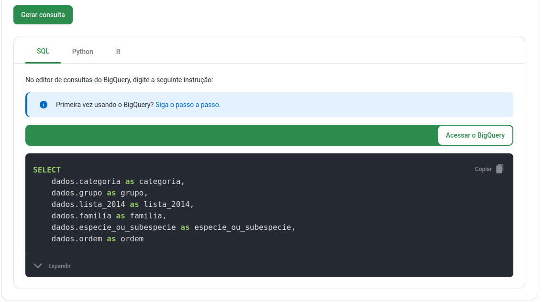
Task: Click the dados.grupo code line
Action: point(100,193)
